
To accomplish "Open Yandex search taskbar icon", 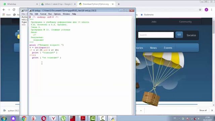I will [34, 118].
